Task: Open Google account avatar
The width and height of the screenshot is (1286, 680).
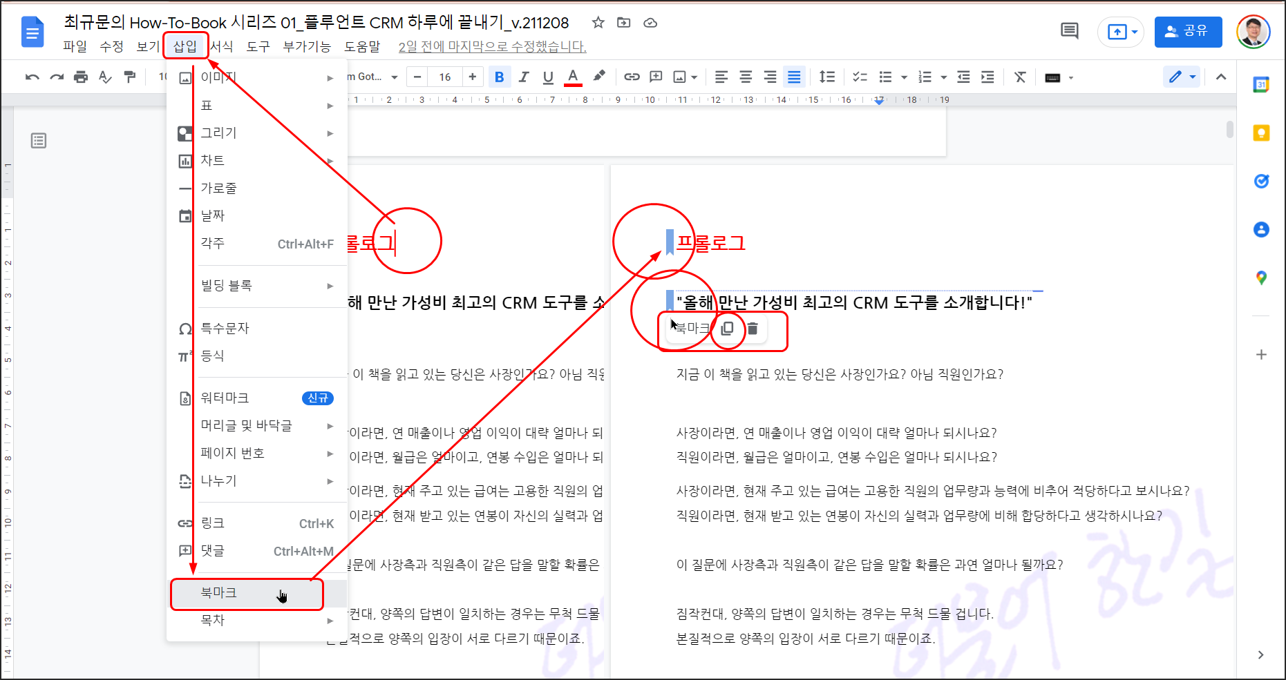Action: [1253, 32]
